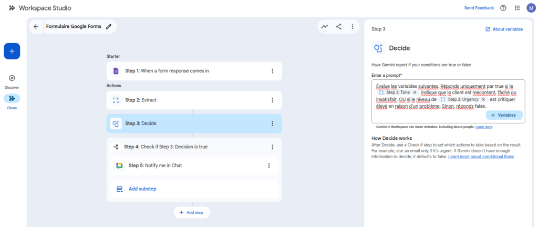The height and width of the screenshot is (227, 538).
Task: Click the blue plus create button
Action: (12, 51)
